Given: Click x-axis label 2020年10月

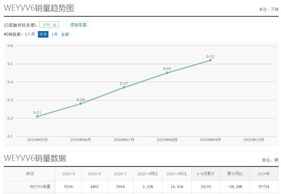Looking at the screenshot, I should (254, 140).
